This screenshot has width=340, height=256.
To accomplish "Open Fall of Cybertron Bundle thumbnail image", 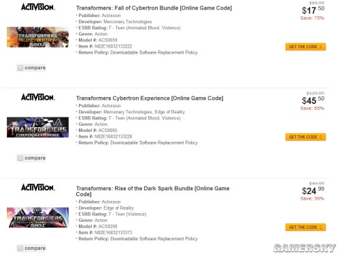I will coord(37,37).
